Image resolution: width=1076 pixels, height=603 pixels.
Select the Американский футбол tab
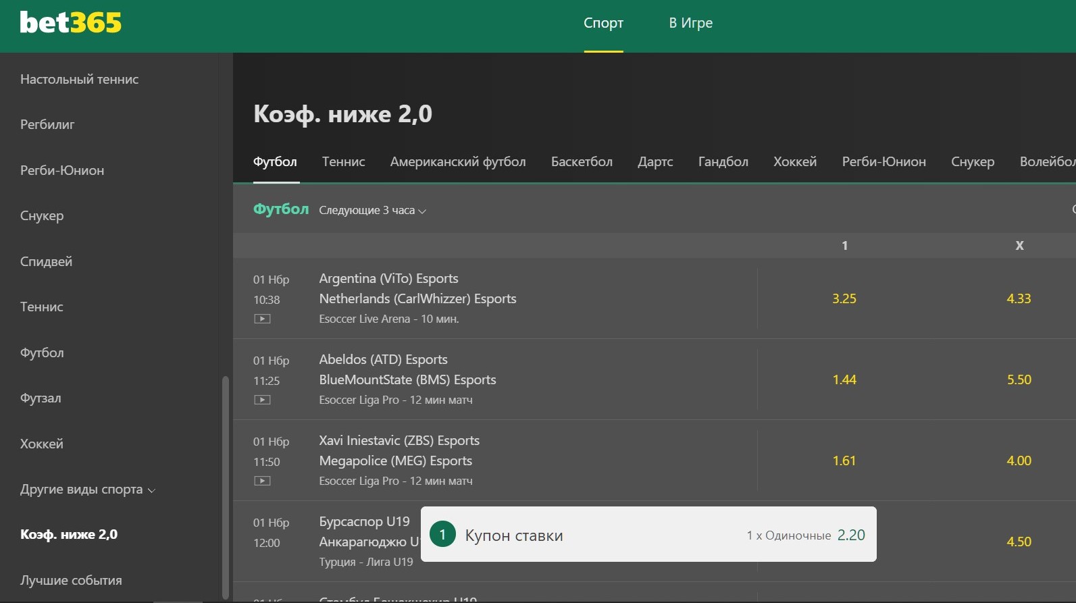(x=458, y=162)
